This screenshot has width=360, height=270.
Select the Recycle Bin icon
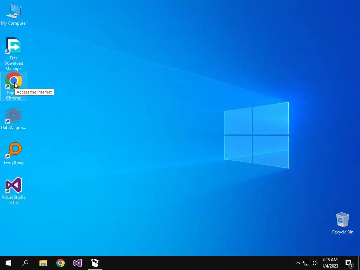coord(342,223)
